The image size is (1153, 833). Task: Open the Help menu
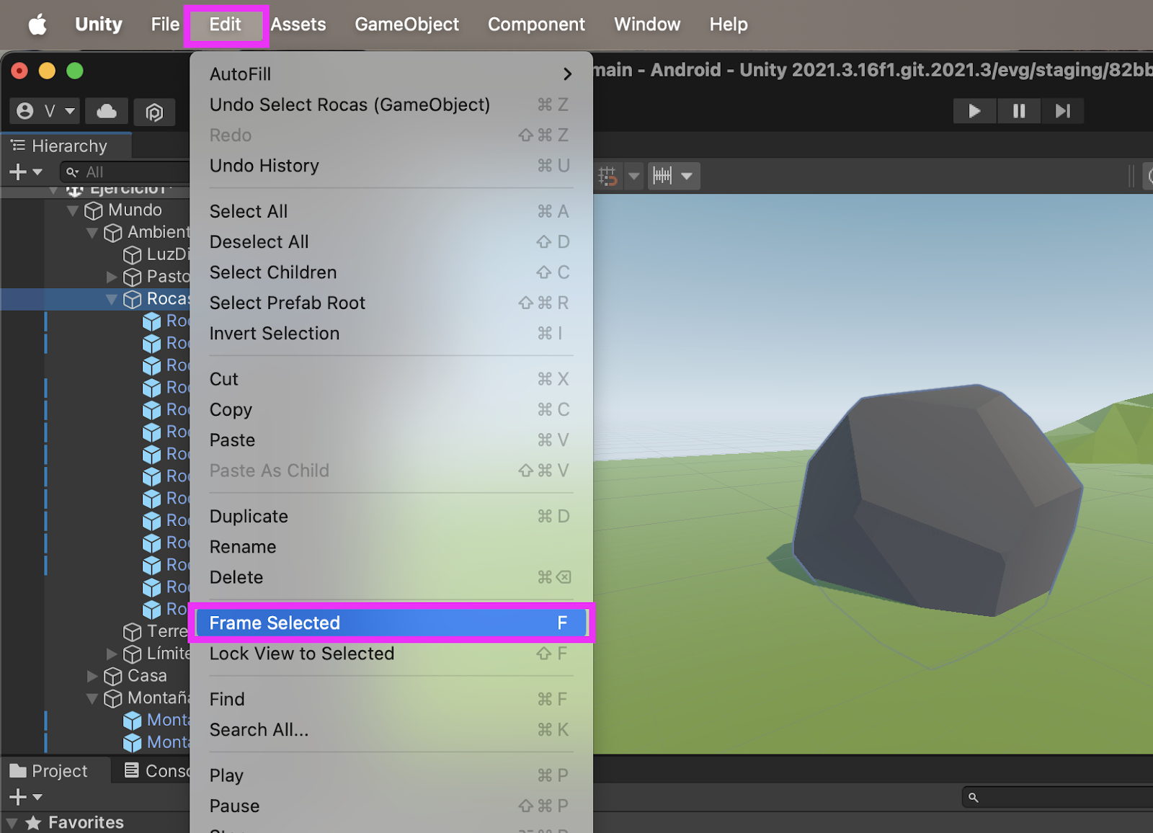[729, 24]
